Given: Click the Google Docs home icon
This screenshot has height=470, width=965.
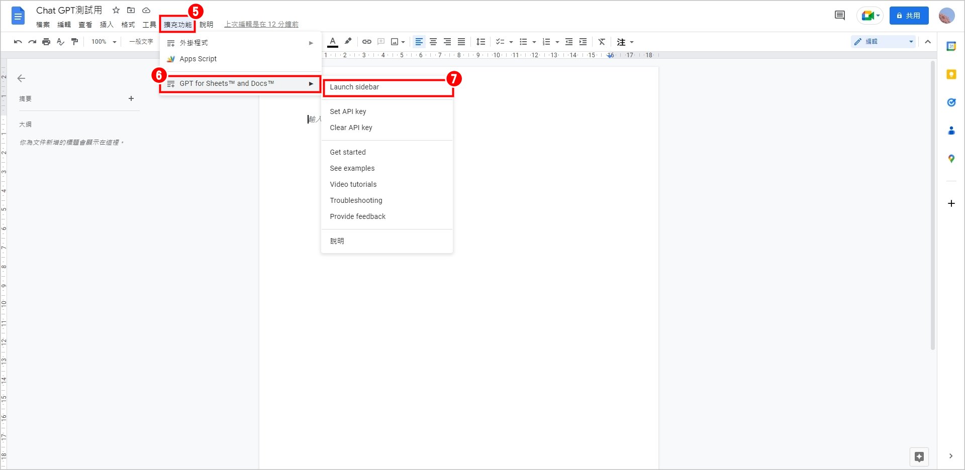Looking at the screenshot, I should click(x=18, y=16).
